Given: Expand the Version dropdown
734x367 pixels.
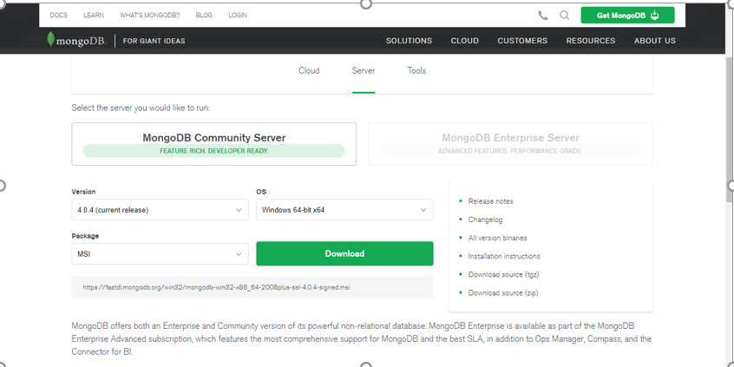Looking at the screenshot, I should [x=161, y=210].
